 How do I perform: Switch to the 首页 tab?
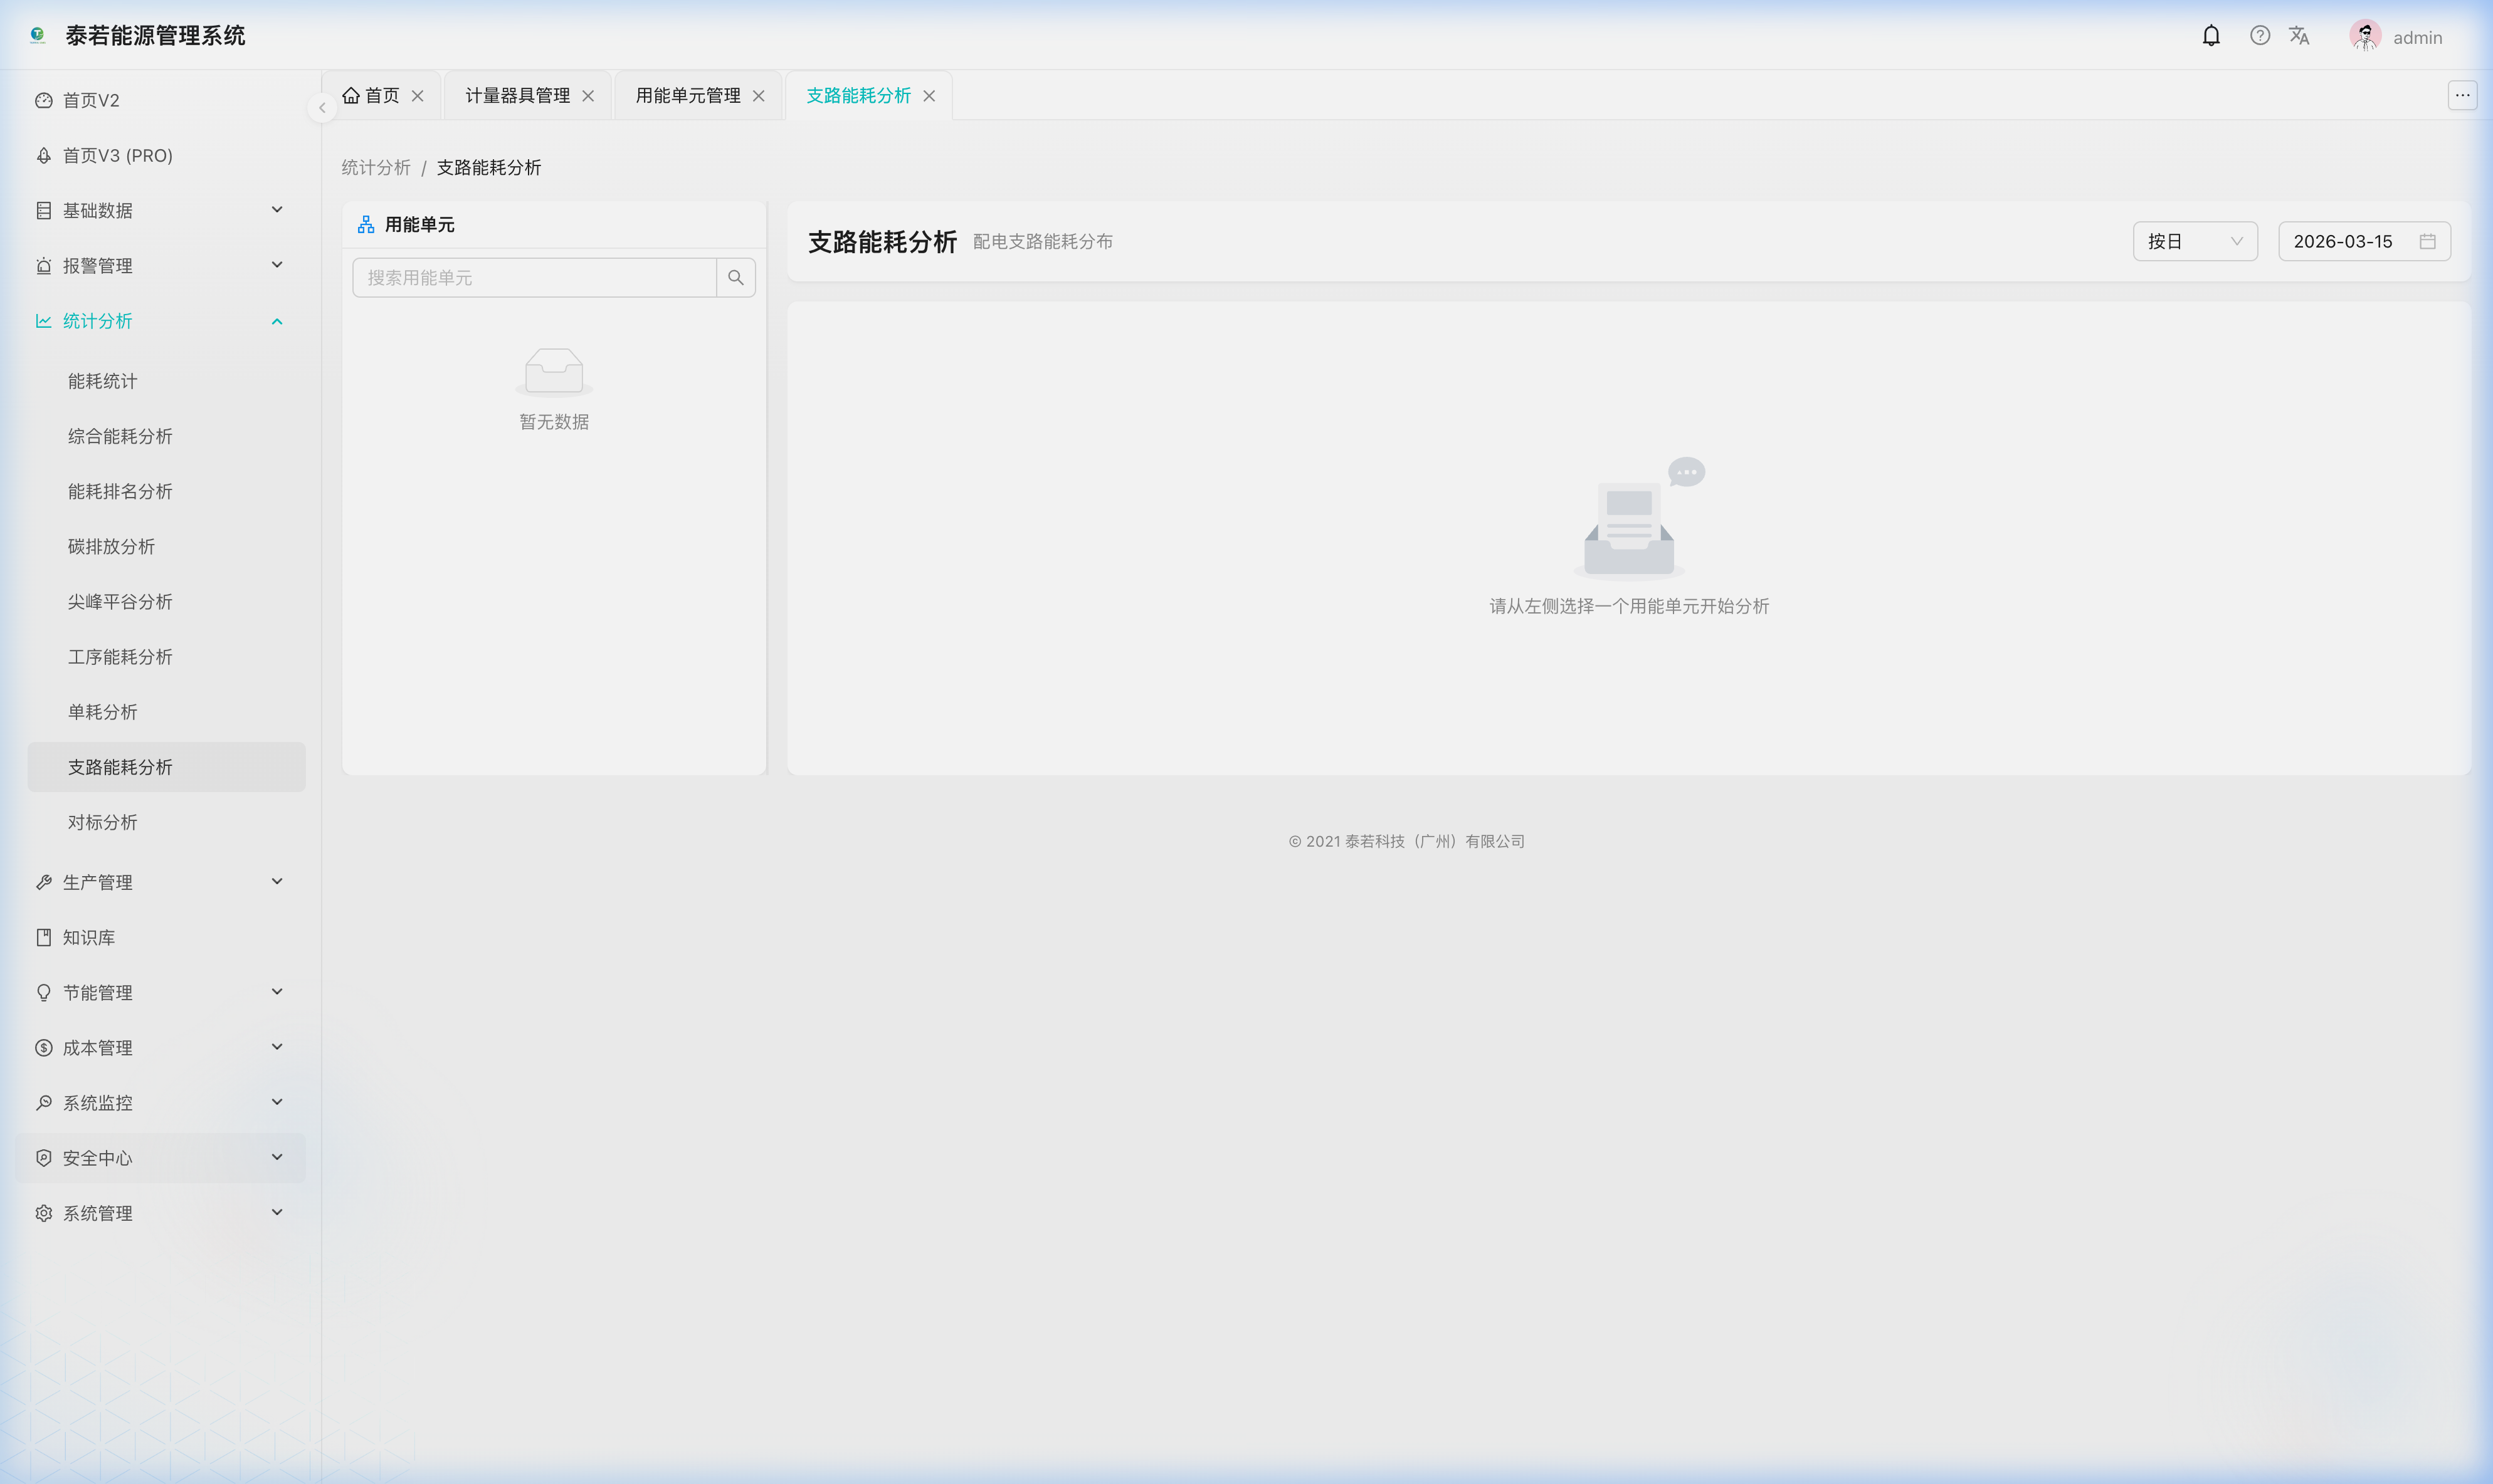click(372, 96)
